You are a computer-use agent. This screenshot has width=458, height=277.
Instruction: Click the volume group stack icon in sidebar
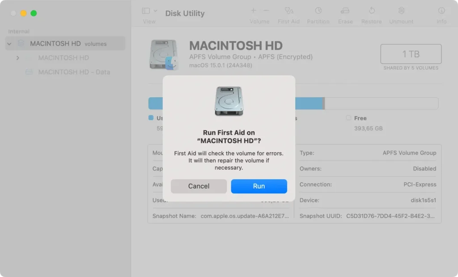click(21, 43)
